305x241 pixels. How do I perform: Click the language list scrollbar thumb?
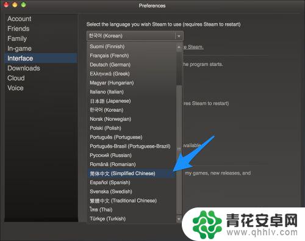tap(179, 149)
